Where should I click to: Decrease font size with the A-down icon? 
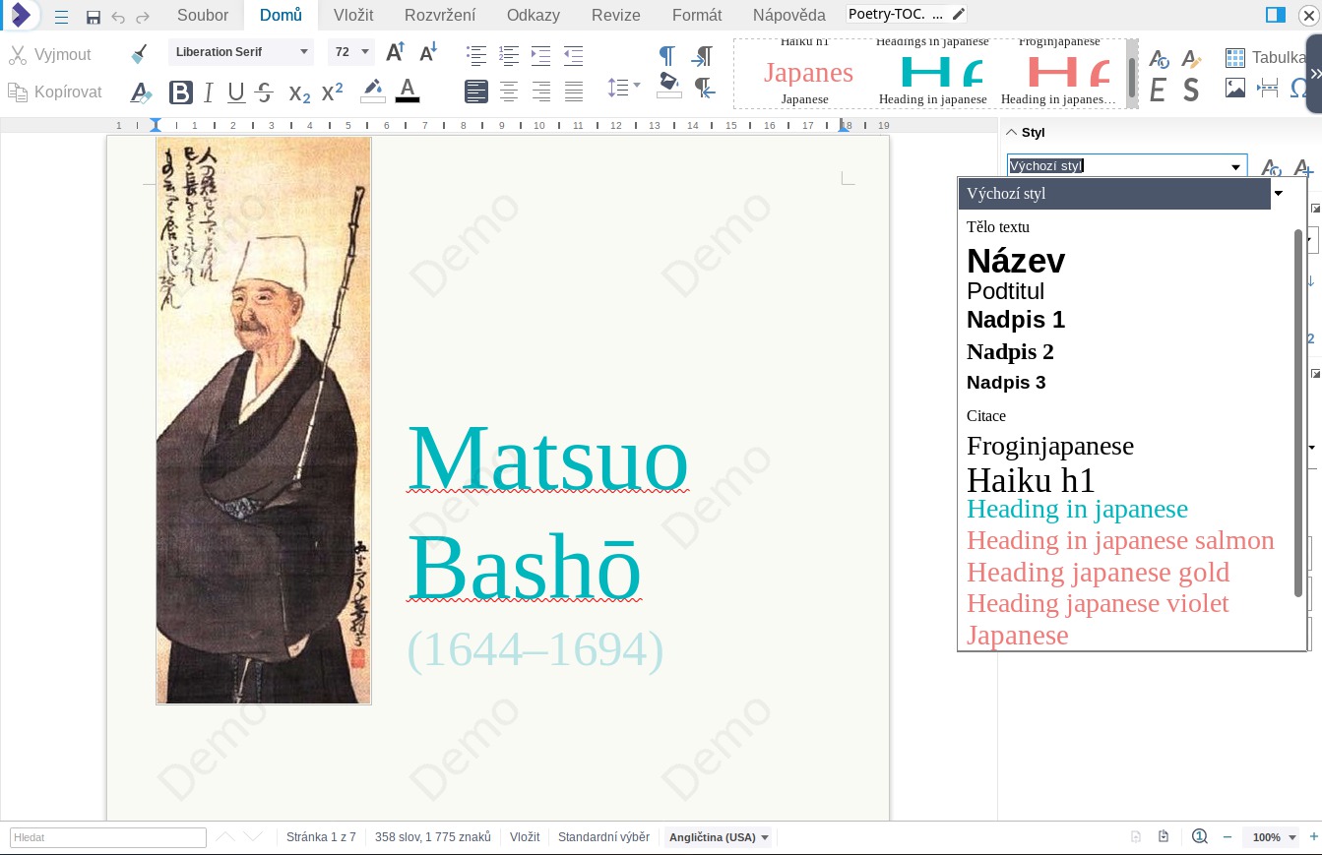click(428, 53)
